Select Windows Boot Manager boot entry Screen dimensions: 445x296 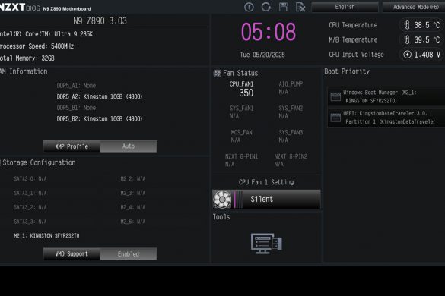(x=386, y=96)
